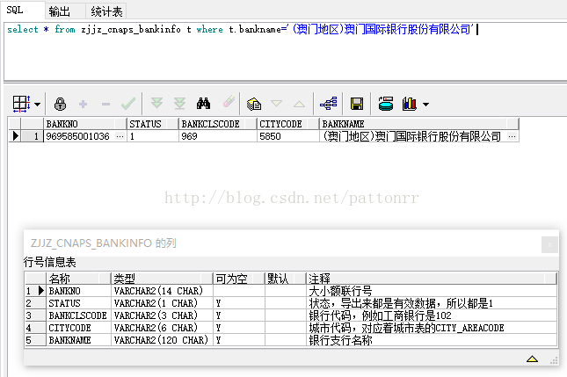Click the collapse triangle icon in popup
Image resolution: width=567 pixels, height=377 pixels.
point(532,359)
